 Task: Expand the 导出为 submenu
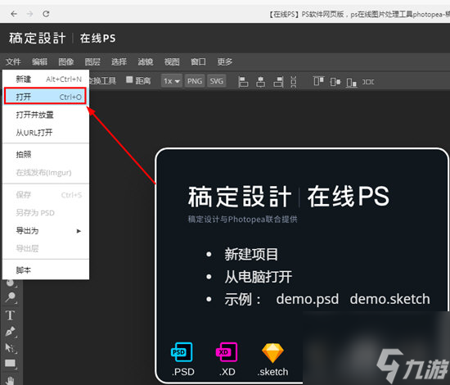tap(46, 231)
